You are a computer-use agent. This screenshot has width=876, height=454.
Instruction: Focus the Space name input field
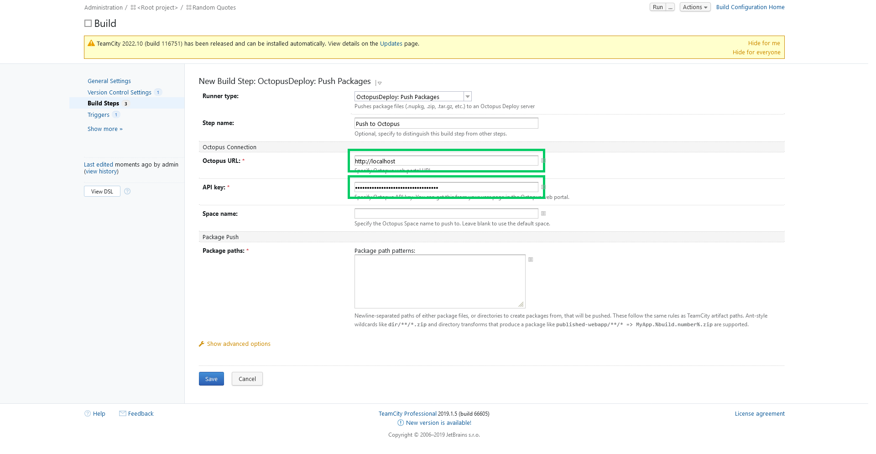tap(446, 214)
